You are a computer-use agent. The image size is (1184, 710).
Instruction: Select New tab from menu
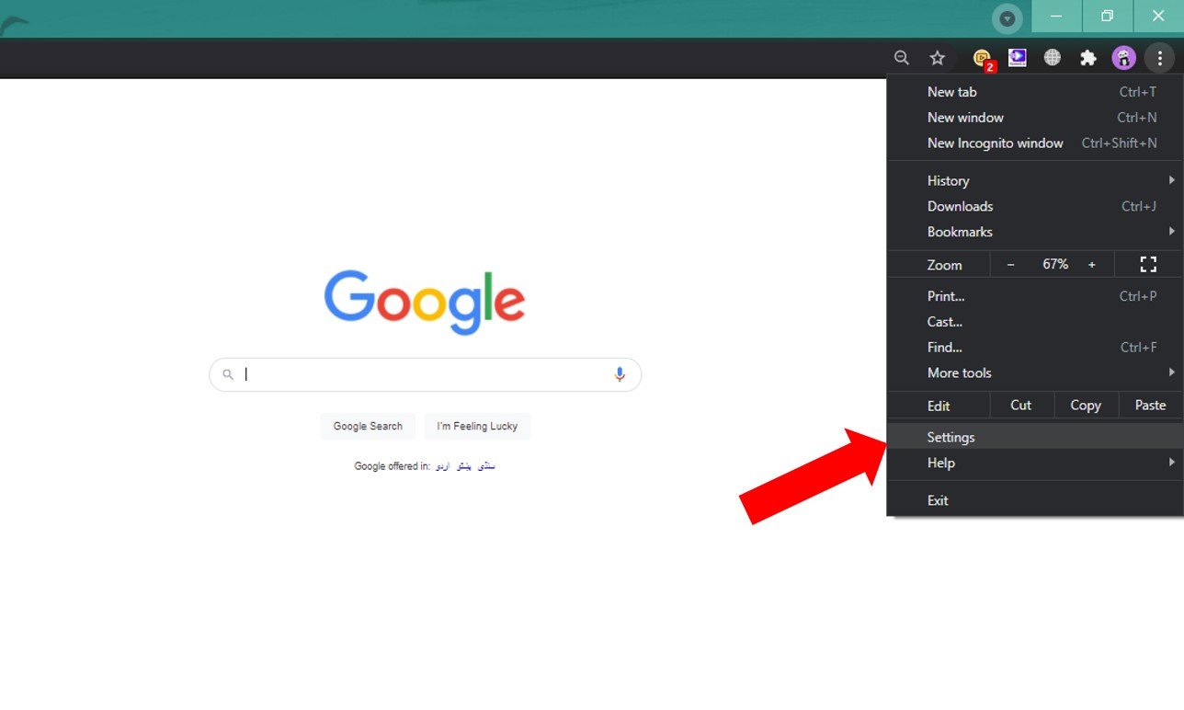click(x=1035, y=92)
